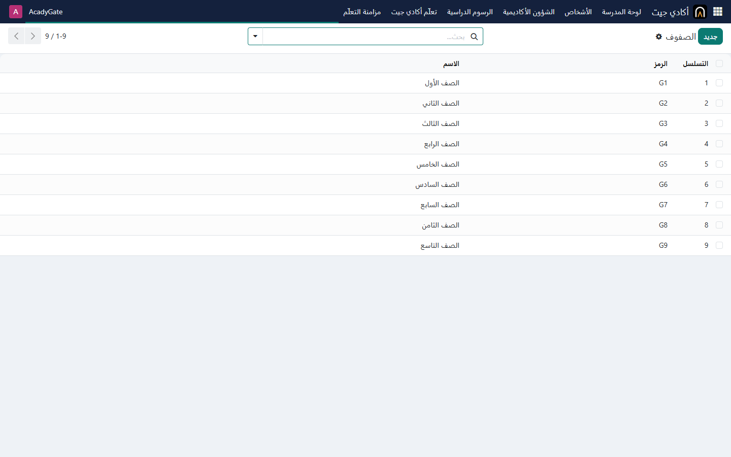Screen dimensions: 731x457
Task: Toggle the select-all checkbox in the header
Action: [719, 63]
